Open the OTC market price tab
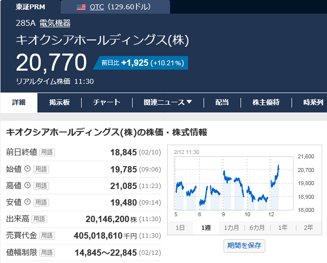327x263 pixels. (x=120, y=7)
